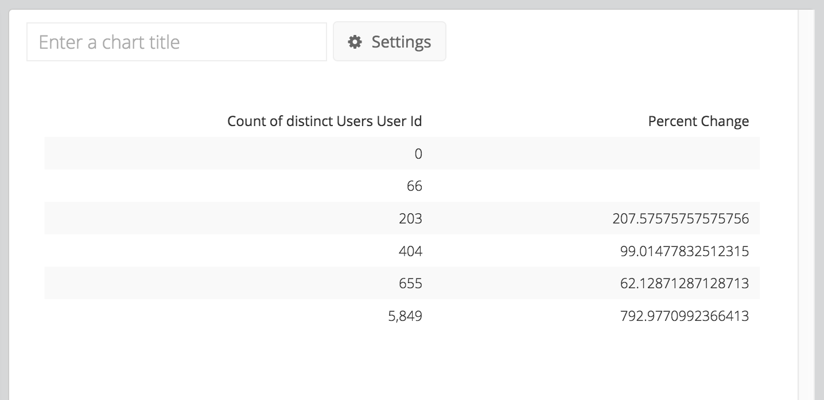Click the gear icon in Settings
The height and width of the screenshot is (400, 824).
[355, 42]
